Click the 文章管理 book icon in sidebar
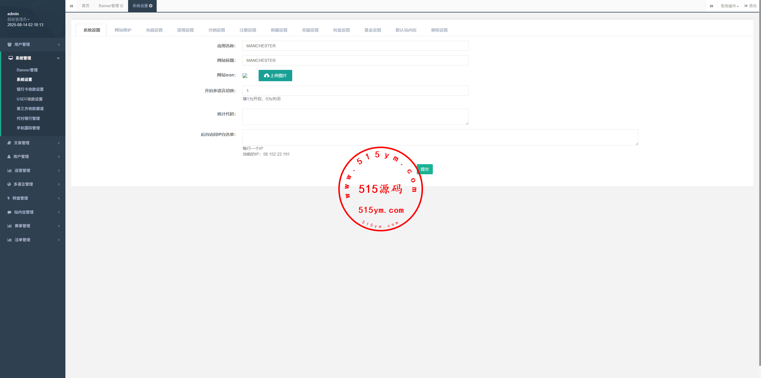The width and height of the screenshot is (761, 378). 9,143
